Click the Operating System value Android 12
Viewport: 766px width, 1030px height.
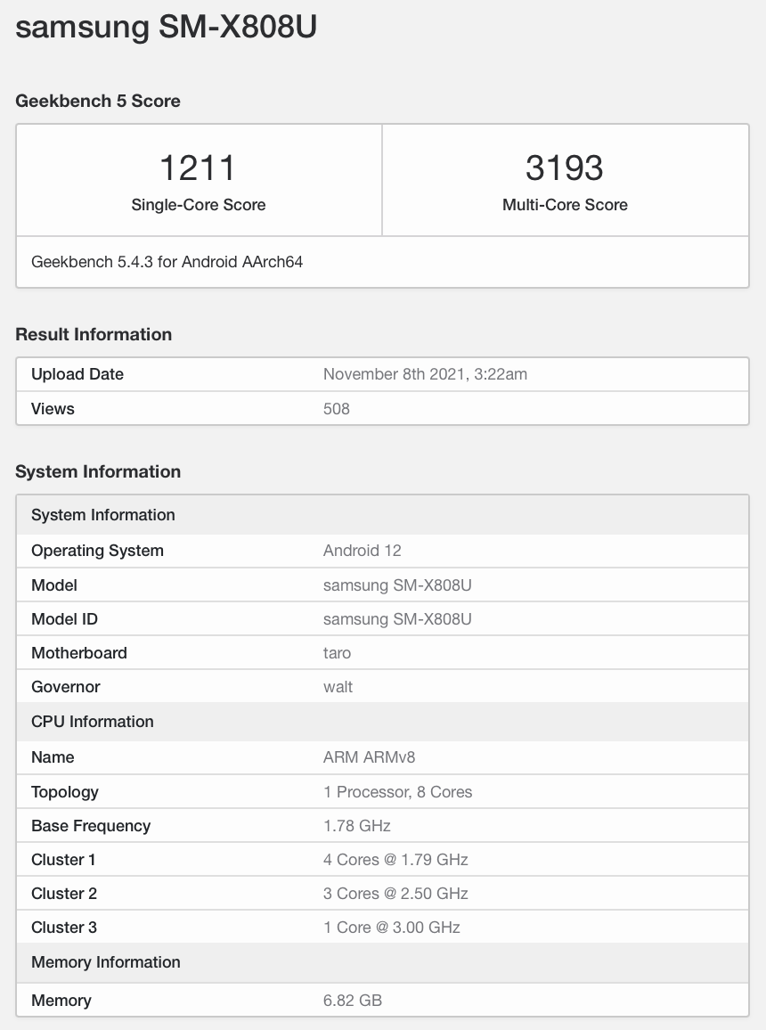[x=363, y=551]
